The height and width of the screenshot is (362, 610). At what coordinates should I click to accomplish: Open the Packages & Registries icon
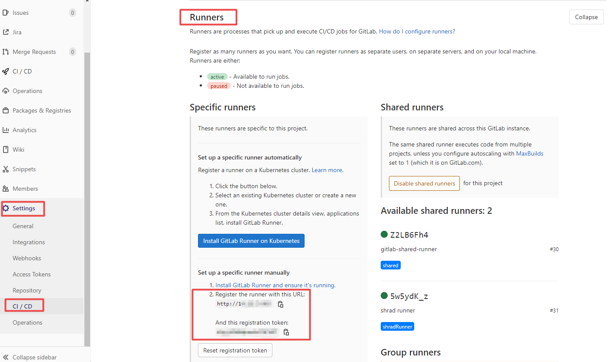tap(6, 110)
